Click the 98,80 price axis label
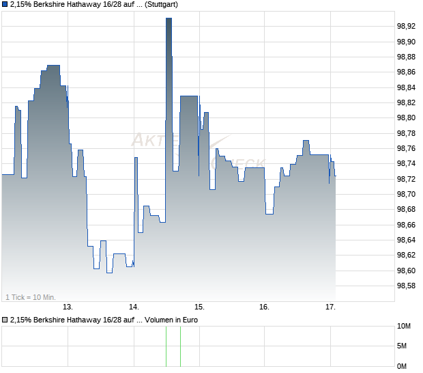The image size is (423, 373). click(x=406, y=118)
